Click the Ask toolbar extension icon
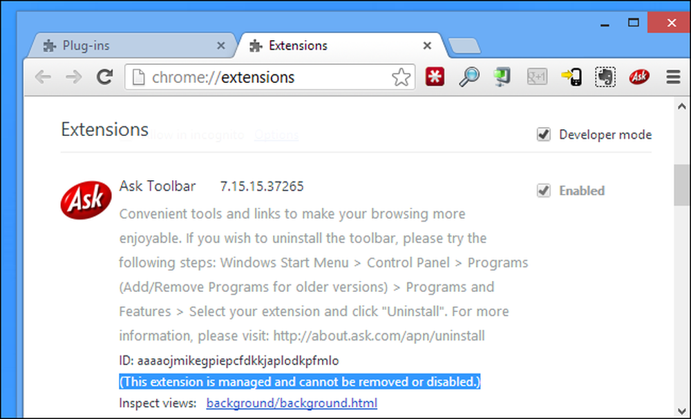Viewport: 691px width, 419px height. (x=639, y=77)
